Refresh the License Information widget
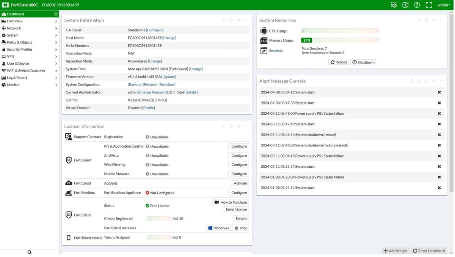The image size is (455, 257). click(x=231, y=126)
